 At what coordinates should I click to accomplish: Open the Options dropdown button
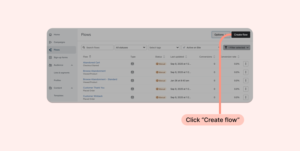[x=220, y=35]
